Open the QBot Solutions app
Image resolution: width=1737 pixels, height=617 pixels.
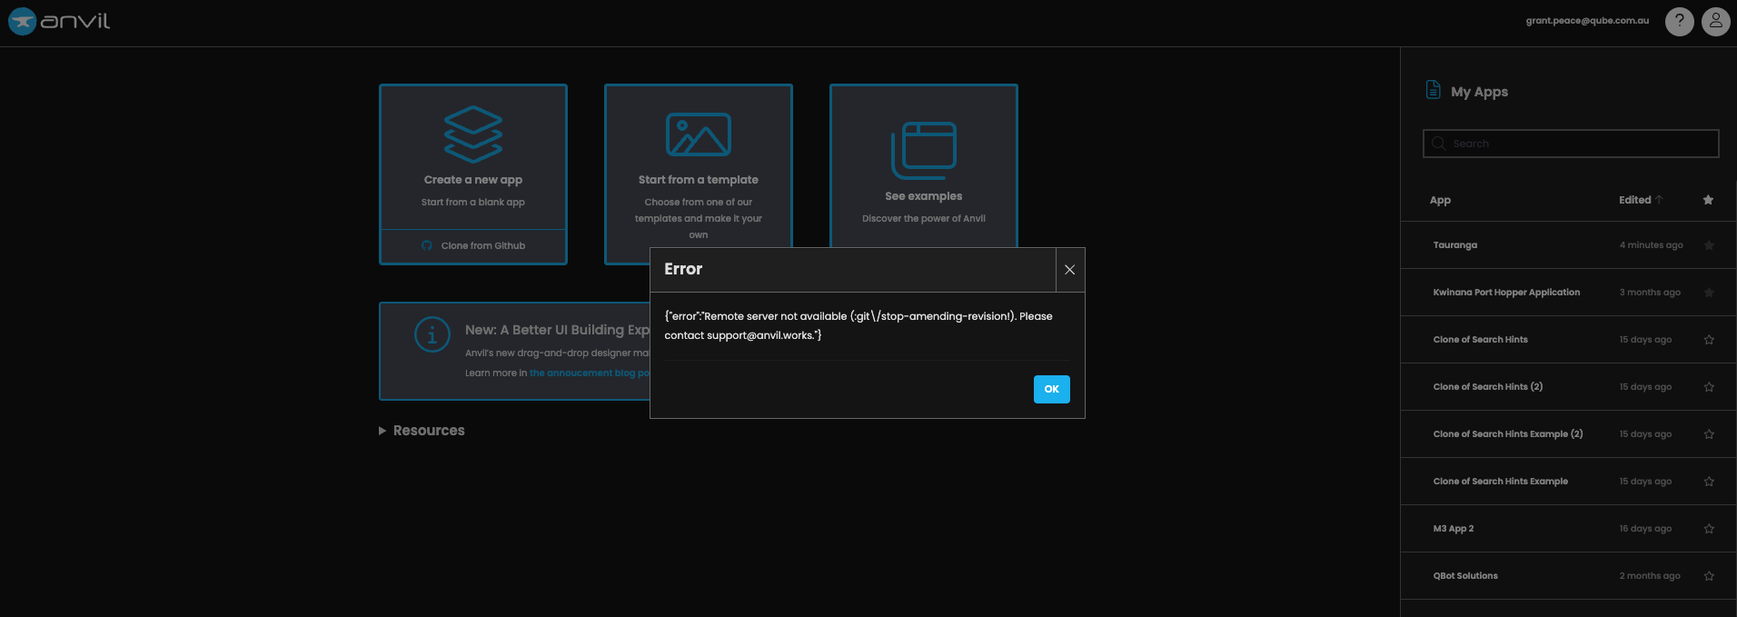point(1465,576)
